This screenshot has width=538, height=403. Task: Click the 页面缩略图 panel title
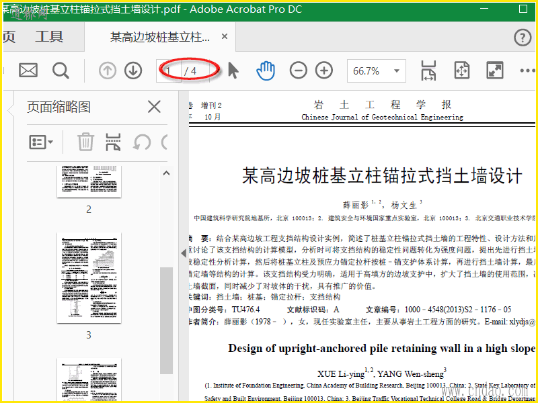click(59, 107)
